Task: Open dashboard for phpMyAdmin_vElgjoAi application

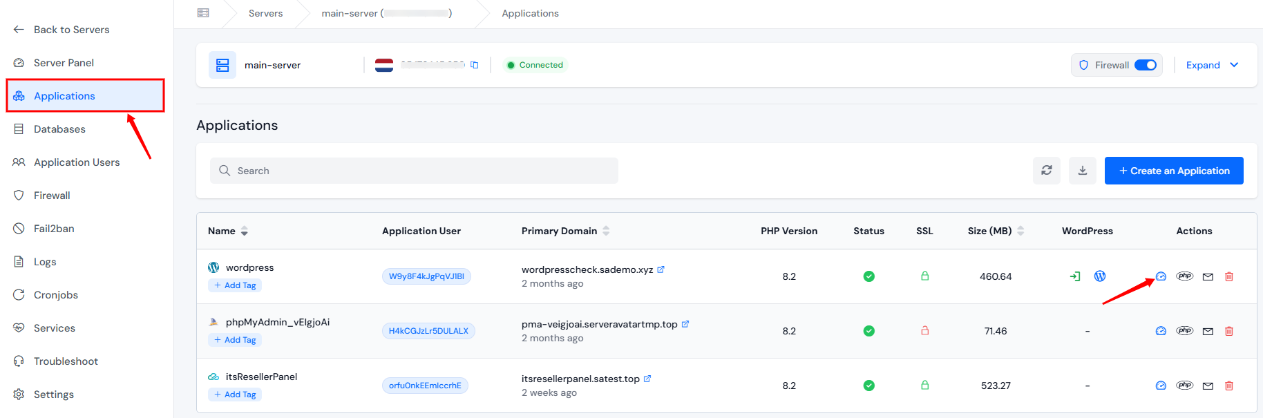Action: (1161, 331)
